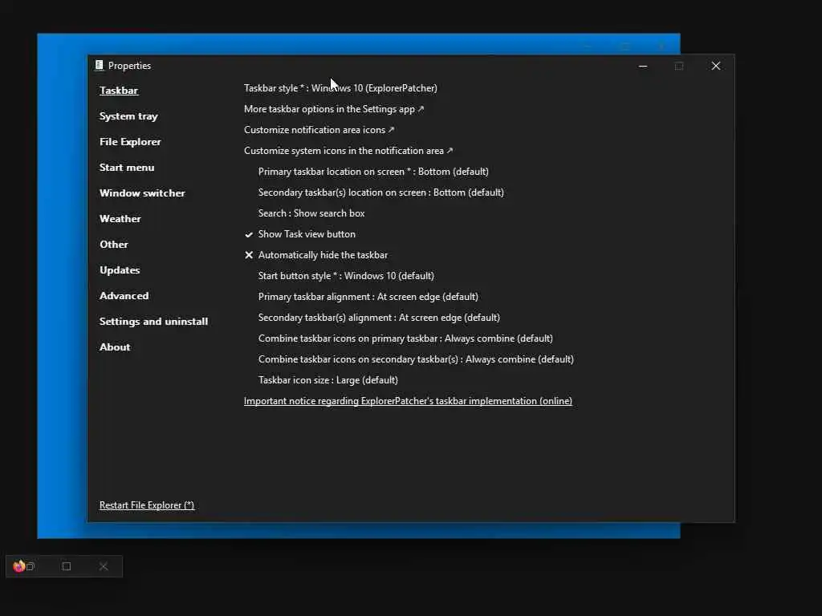The image size is (822, 616).
Task: Change Start button style setting
Action: [x=346, y=276]
